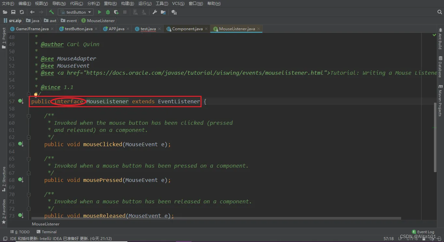Open the Maven Projects side panel

[440, 101]
